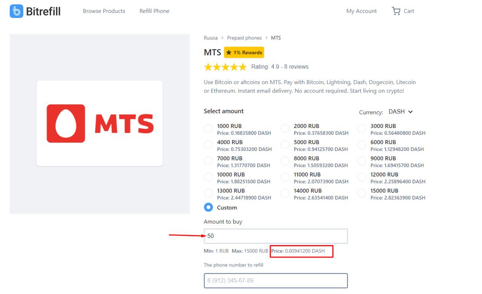Open the DASH currency dropdown
This screenshot has height=294, width=482.
[x=401, y=112]
